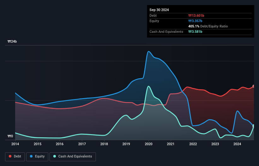This screenshot has height=166, width=259.
Task: Click the 2019 x-axis label
Action: (126, 144)
